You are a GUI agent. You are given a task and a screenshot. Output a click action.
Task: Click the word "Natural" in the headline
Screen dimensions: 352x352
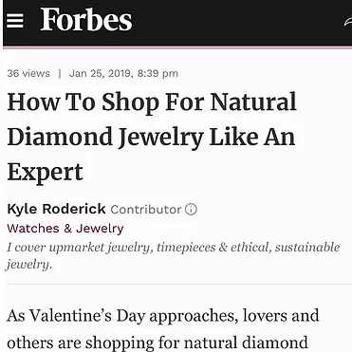253,102
